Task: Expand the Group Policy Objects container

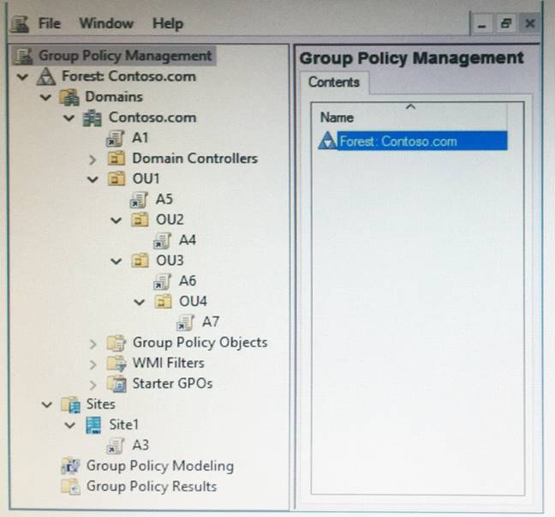Action: 92,343
